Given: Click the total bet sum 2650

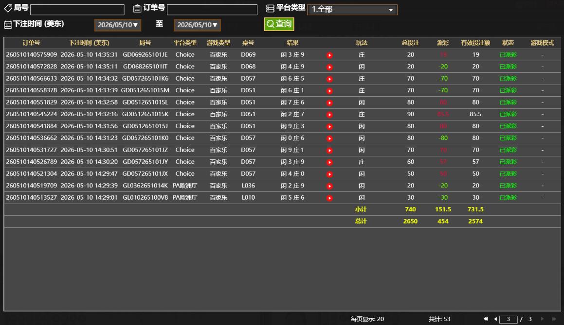Looking at the screenshot, I should pos(410,221).
